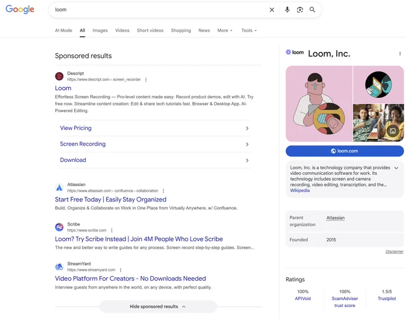Open more options in Loom knowledge panel
Viewport: 406px width, 319px height.
400,54
